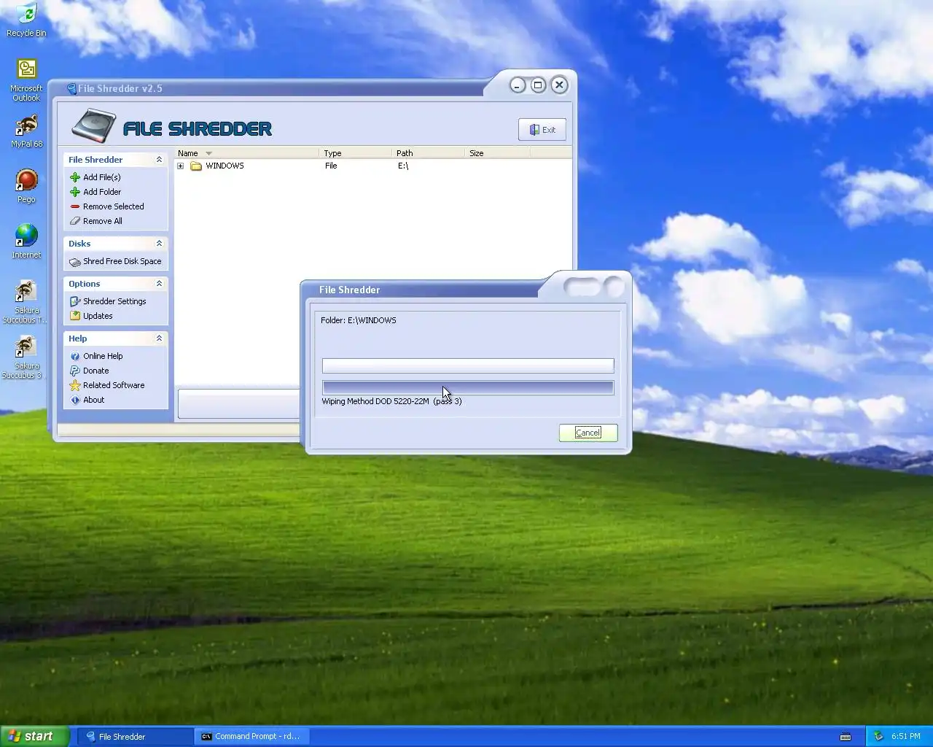
Task: Click the File Shredder hard drive logo
Action: click(x=93, y=125)
